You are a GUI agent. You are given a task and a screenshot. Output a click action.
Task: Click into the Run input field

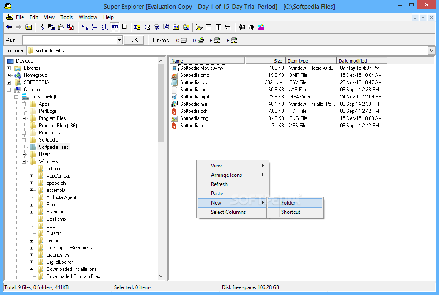(x=69, y=40)
